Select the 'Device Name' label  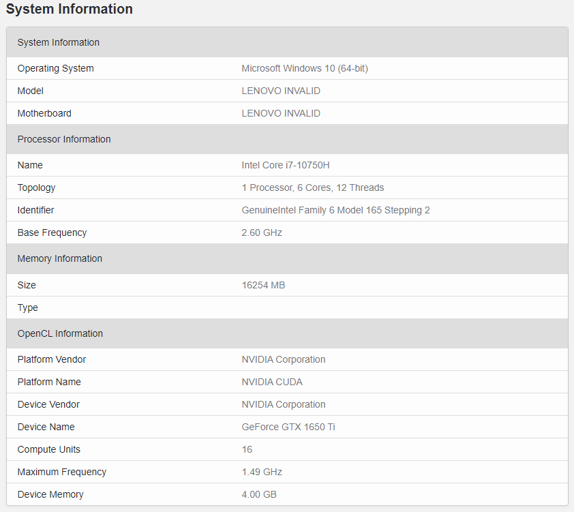coord(46,427)
